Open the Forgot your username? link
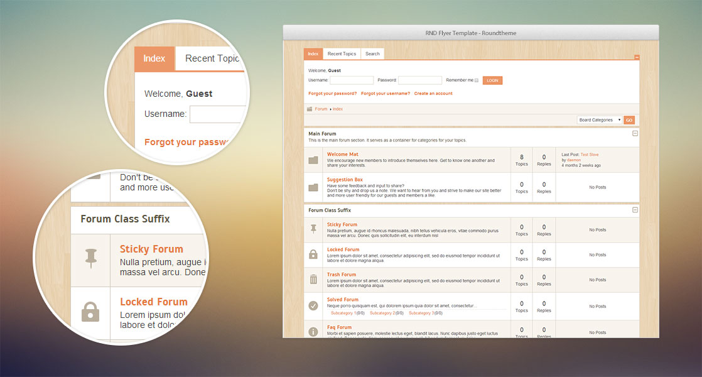 (x=386, y=94)
